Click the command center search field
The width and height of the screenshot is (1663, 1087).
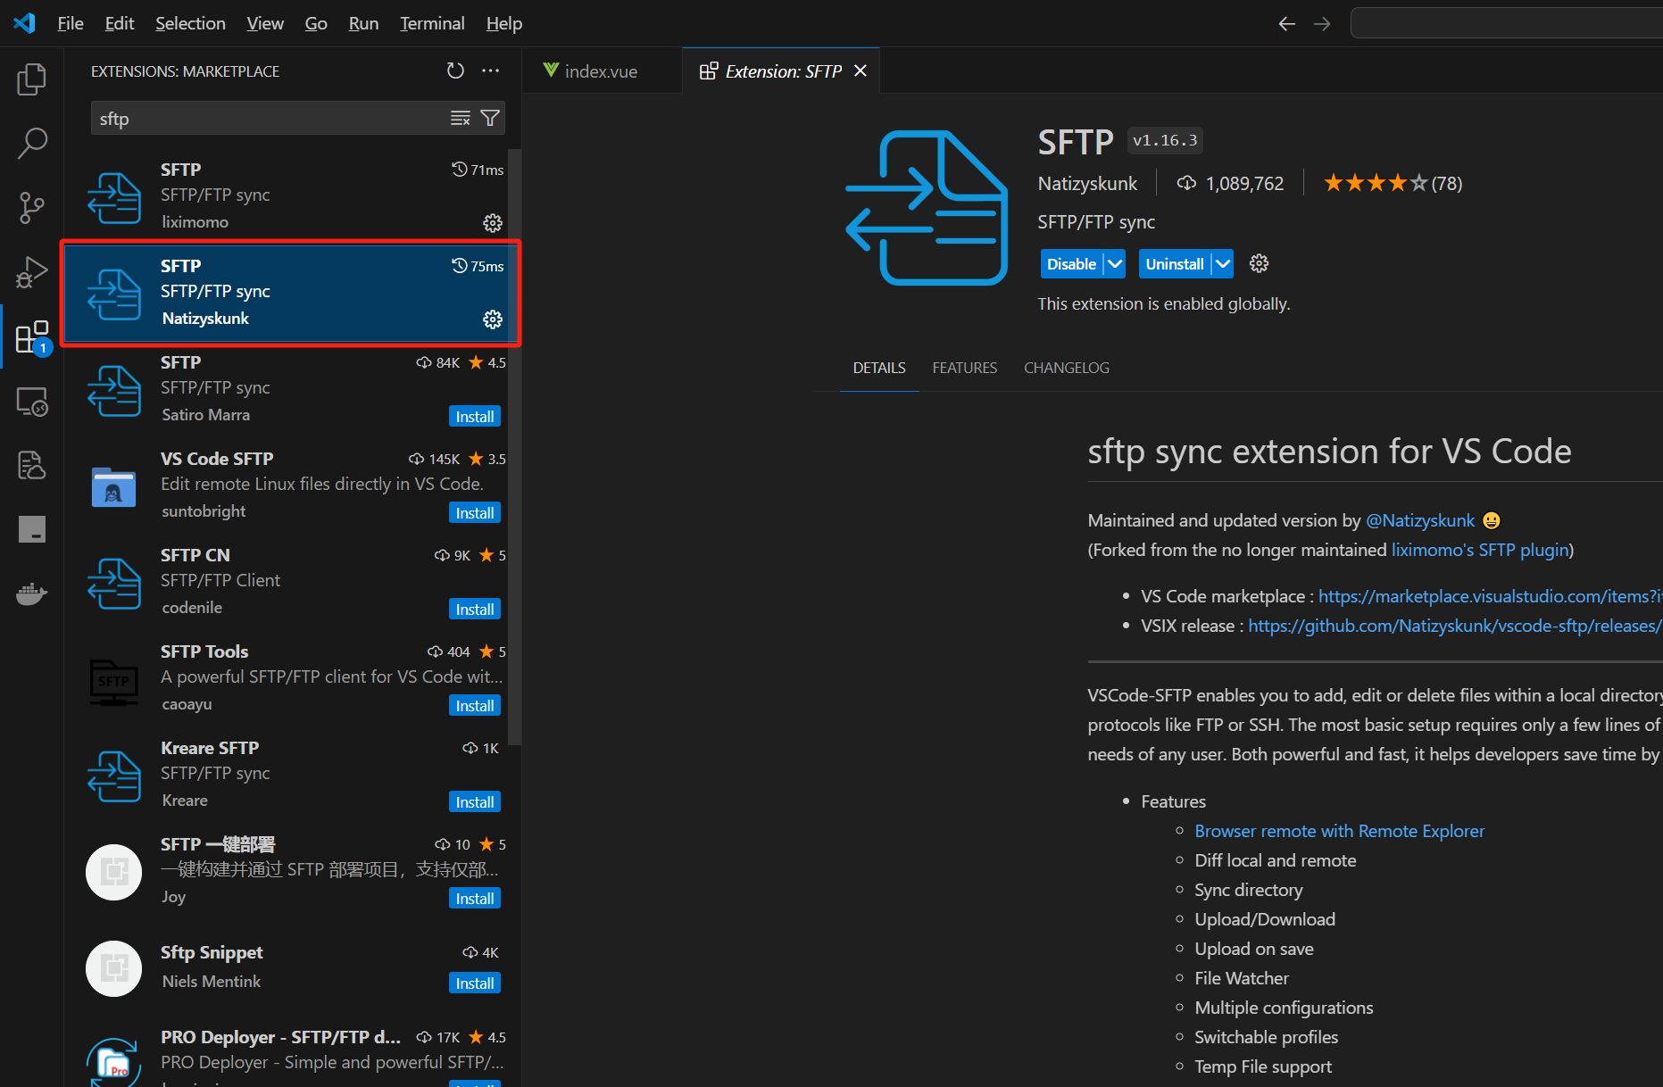1506,23
